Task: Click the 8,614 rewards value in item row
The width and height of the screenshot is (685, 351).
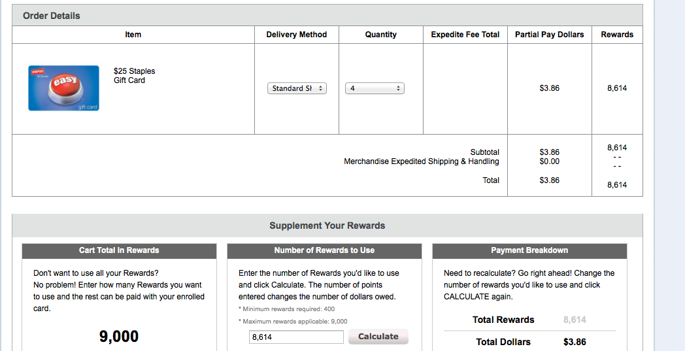Action: coord(617,88)
